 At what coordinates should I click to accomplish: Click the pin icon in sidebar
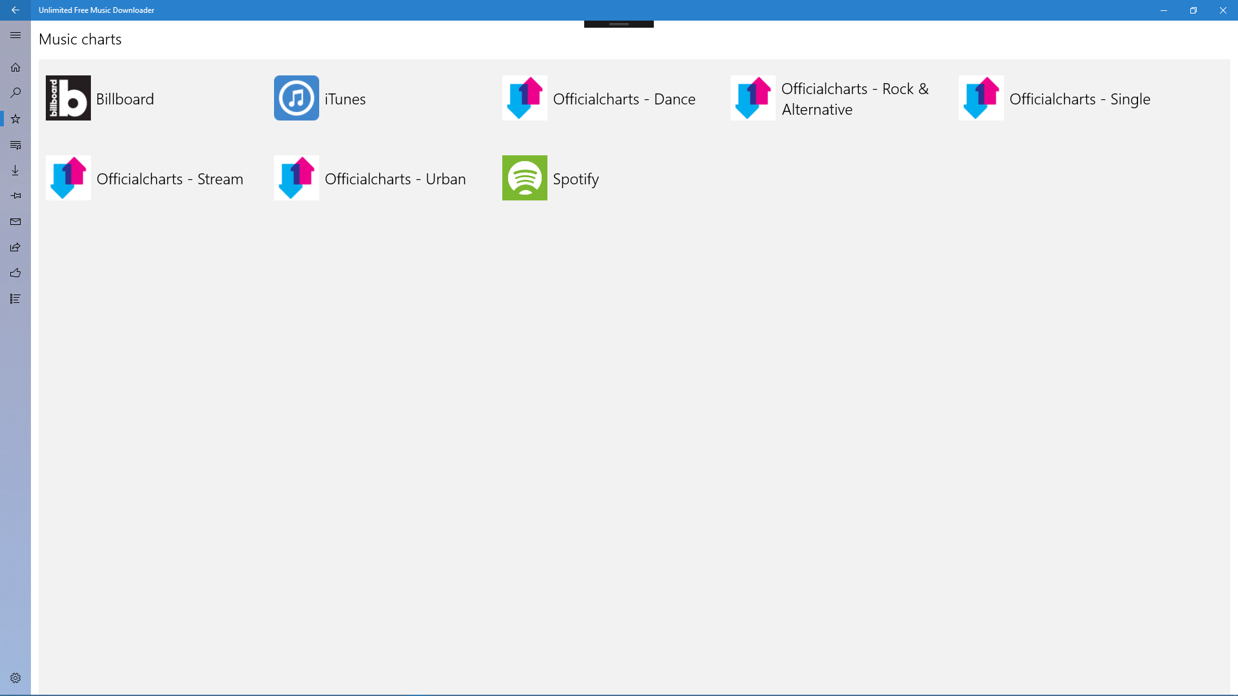pos(15,195)
